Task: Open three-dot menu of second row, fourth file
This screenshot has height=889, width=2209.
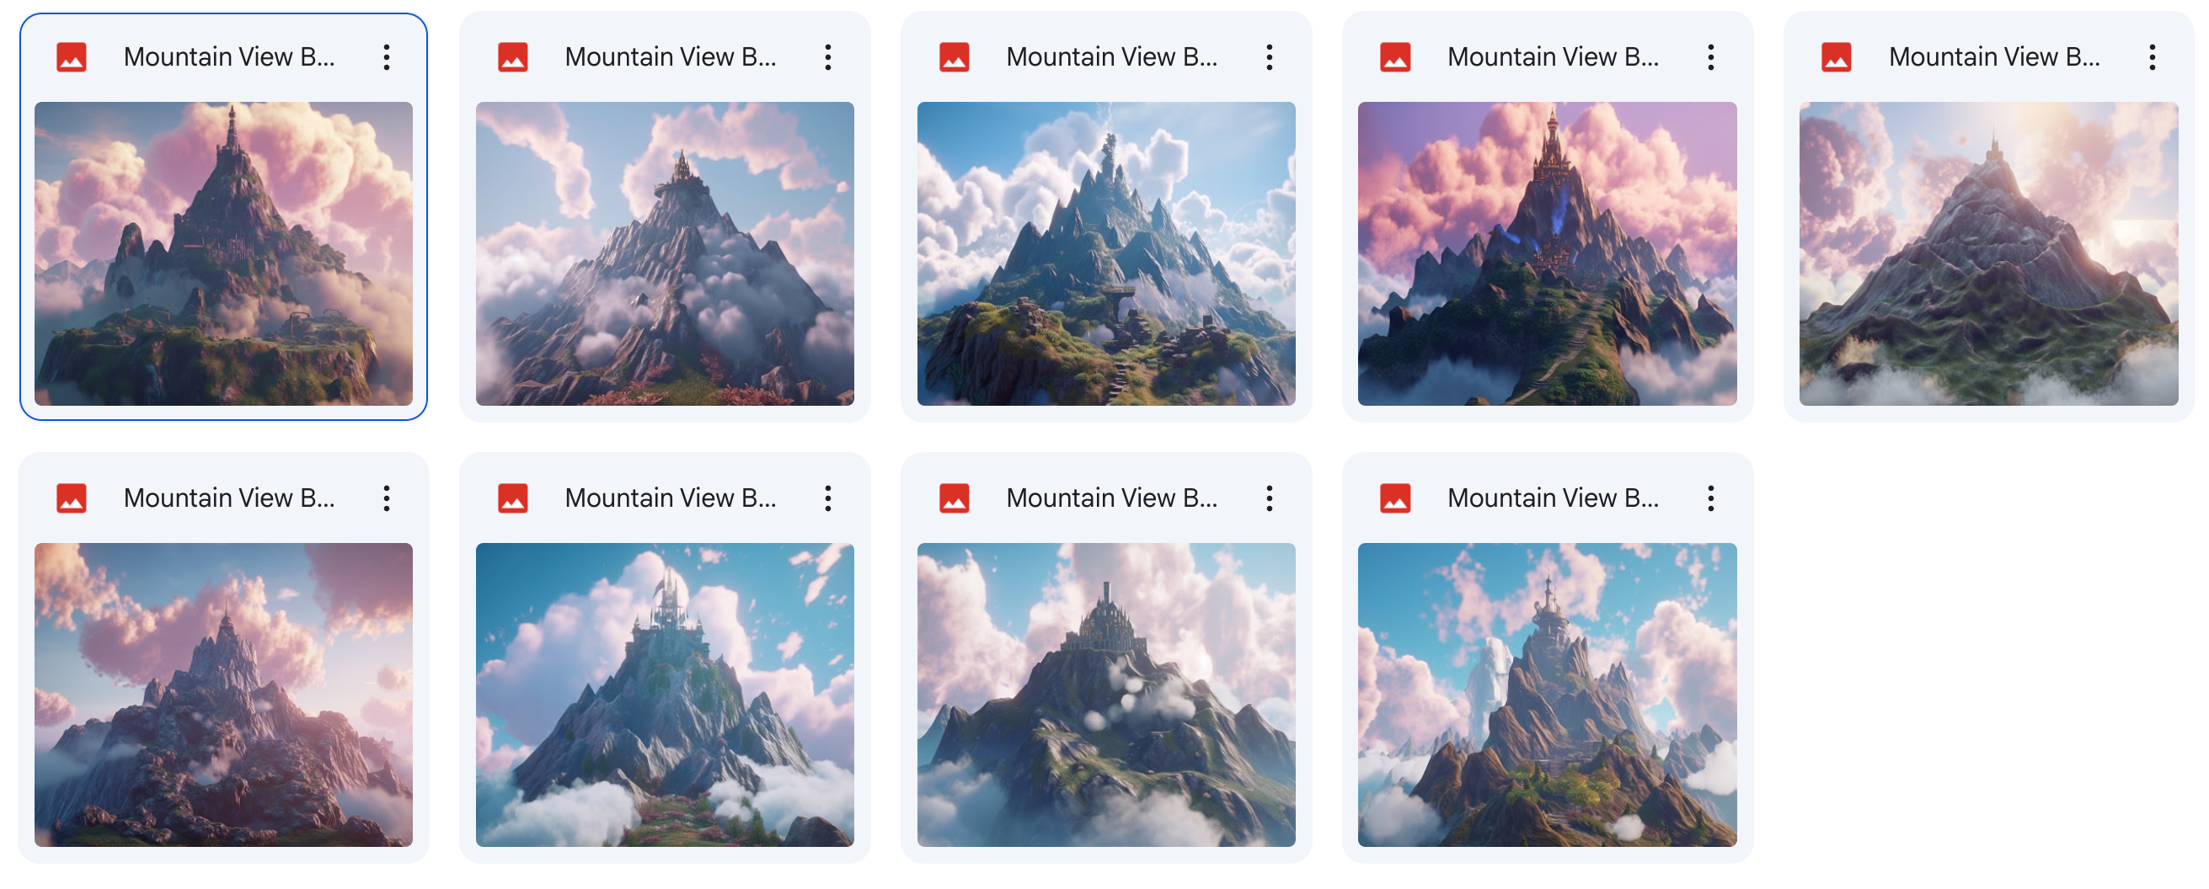Action: pos(1711,498)
